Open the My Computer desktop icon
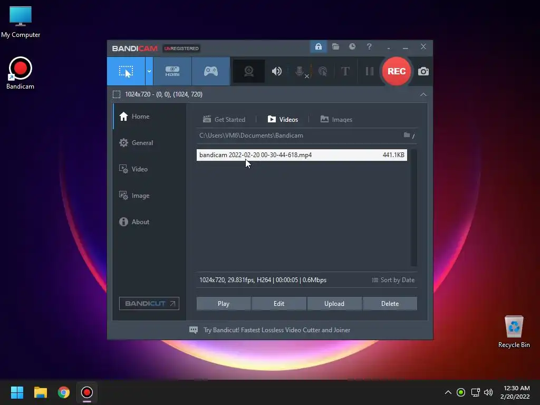 click(21, 22)
